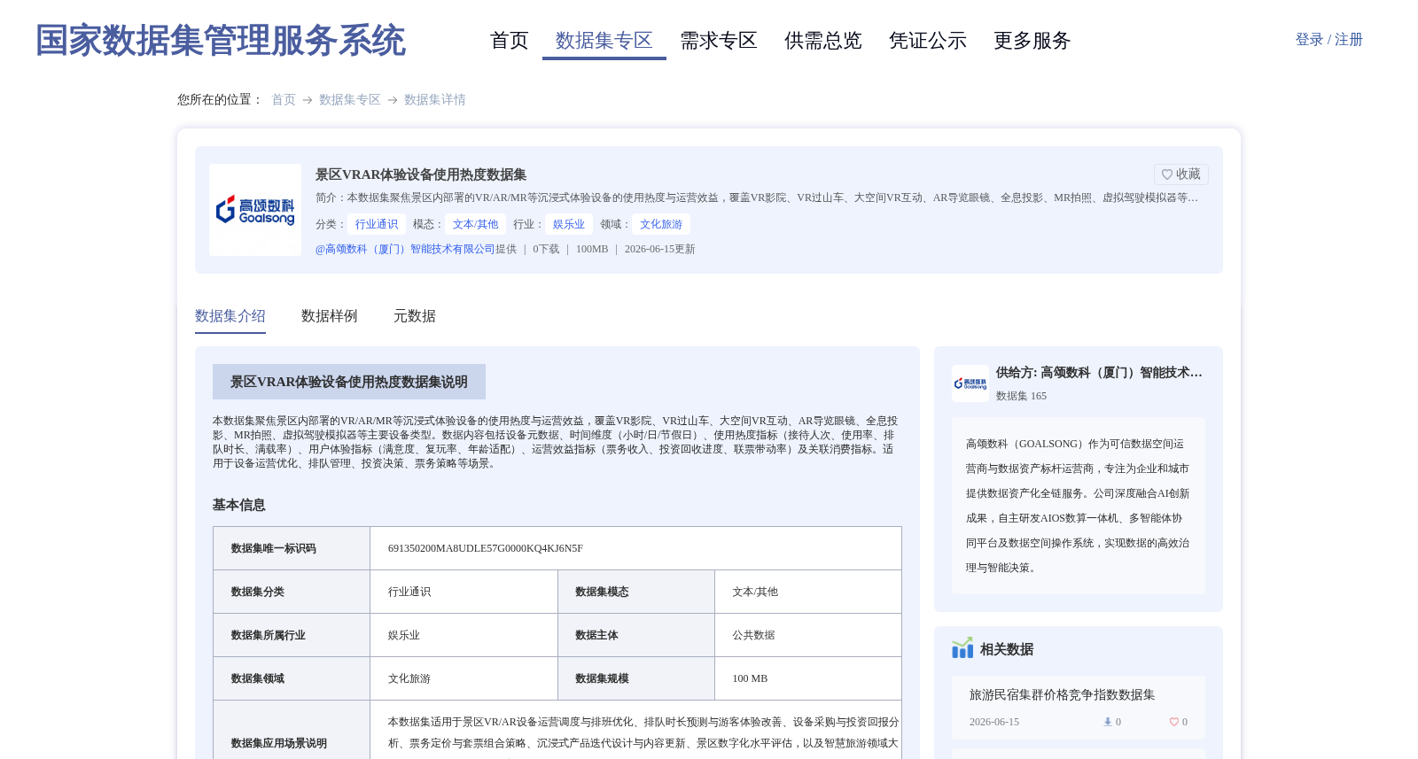
Task: Click the 100 MB size cell
Action: 808,678
